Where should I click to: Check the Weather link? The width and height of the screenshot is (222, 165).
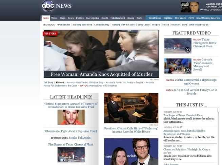(x=176, y=25)
